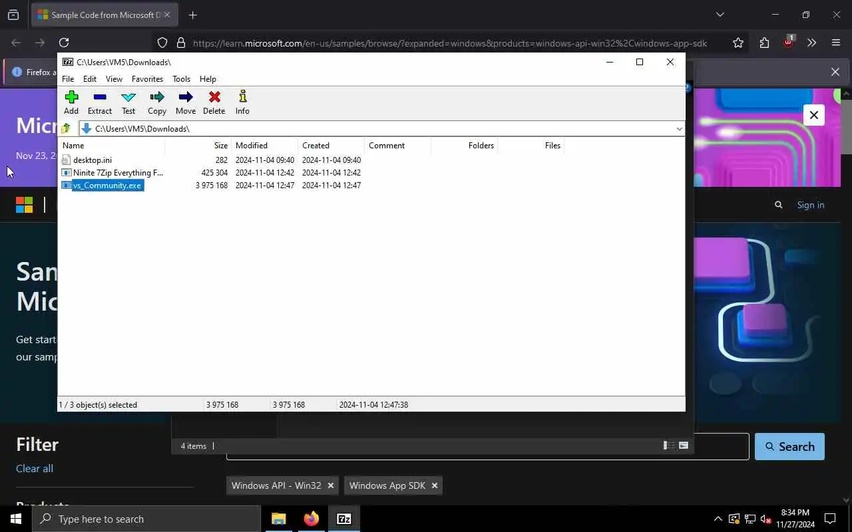Close the Microsoft banner with X
The height and width of the screenshot is (532, 852).
[813, 115]
